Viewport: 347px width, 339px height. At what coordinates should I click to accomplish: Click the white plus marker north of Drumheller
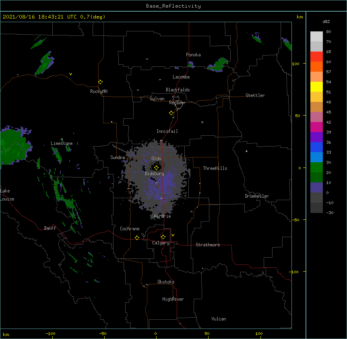[246, 151]
